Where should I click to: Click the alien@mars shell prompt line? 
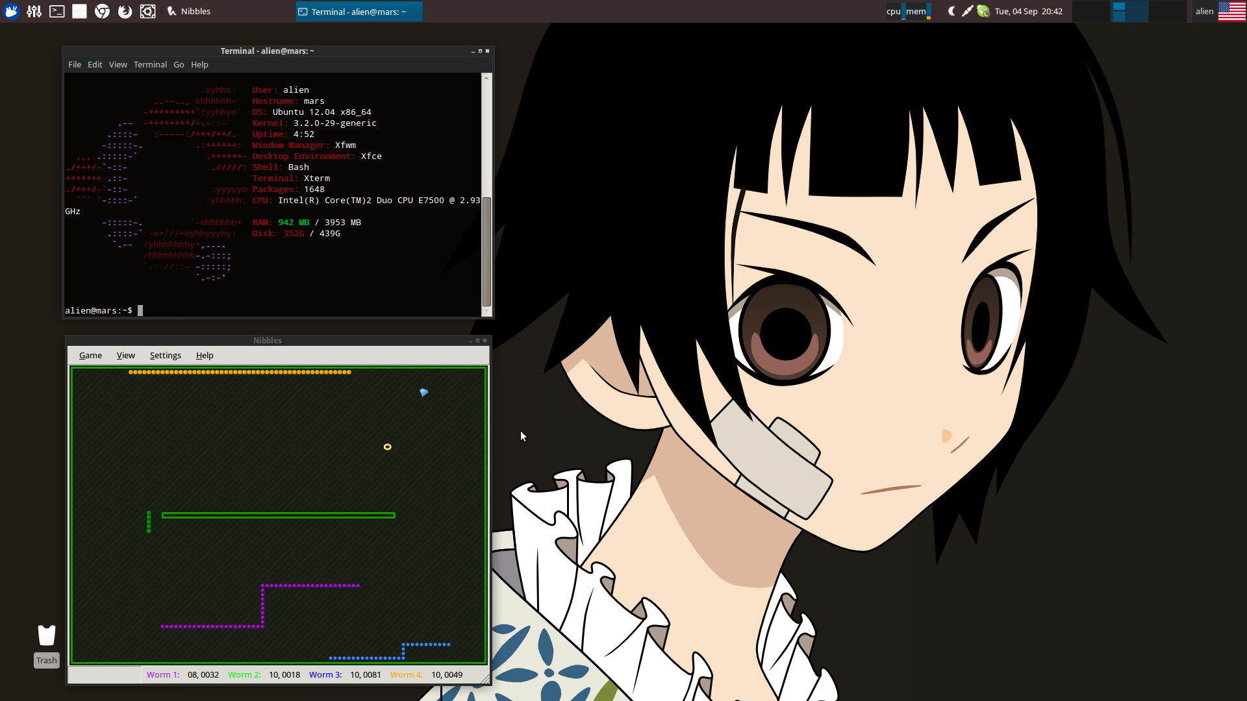pos(104,310)
